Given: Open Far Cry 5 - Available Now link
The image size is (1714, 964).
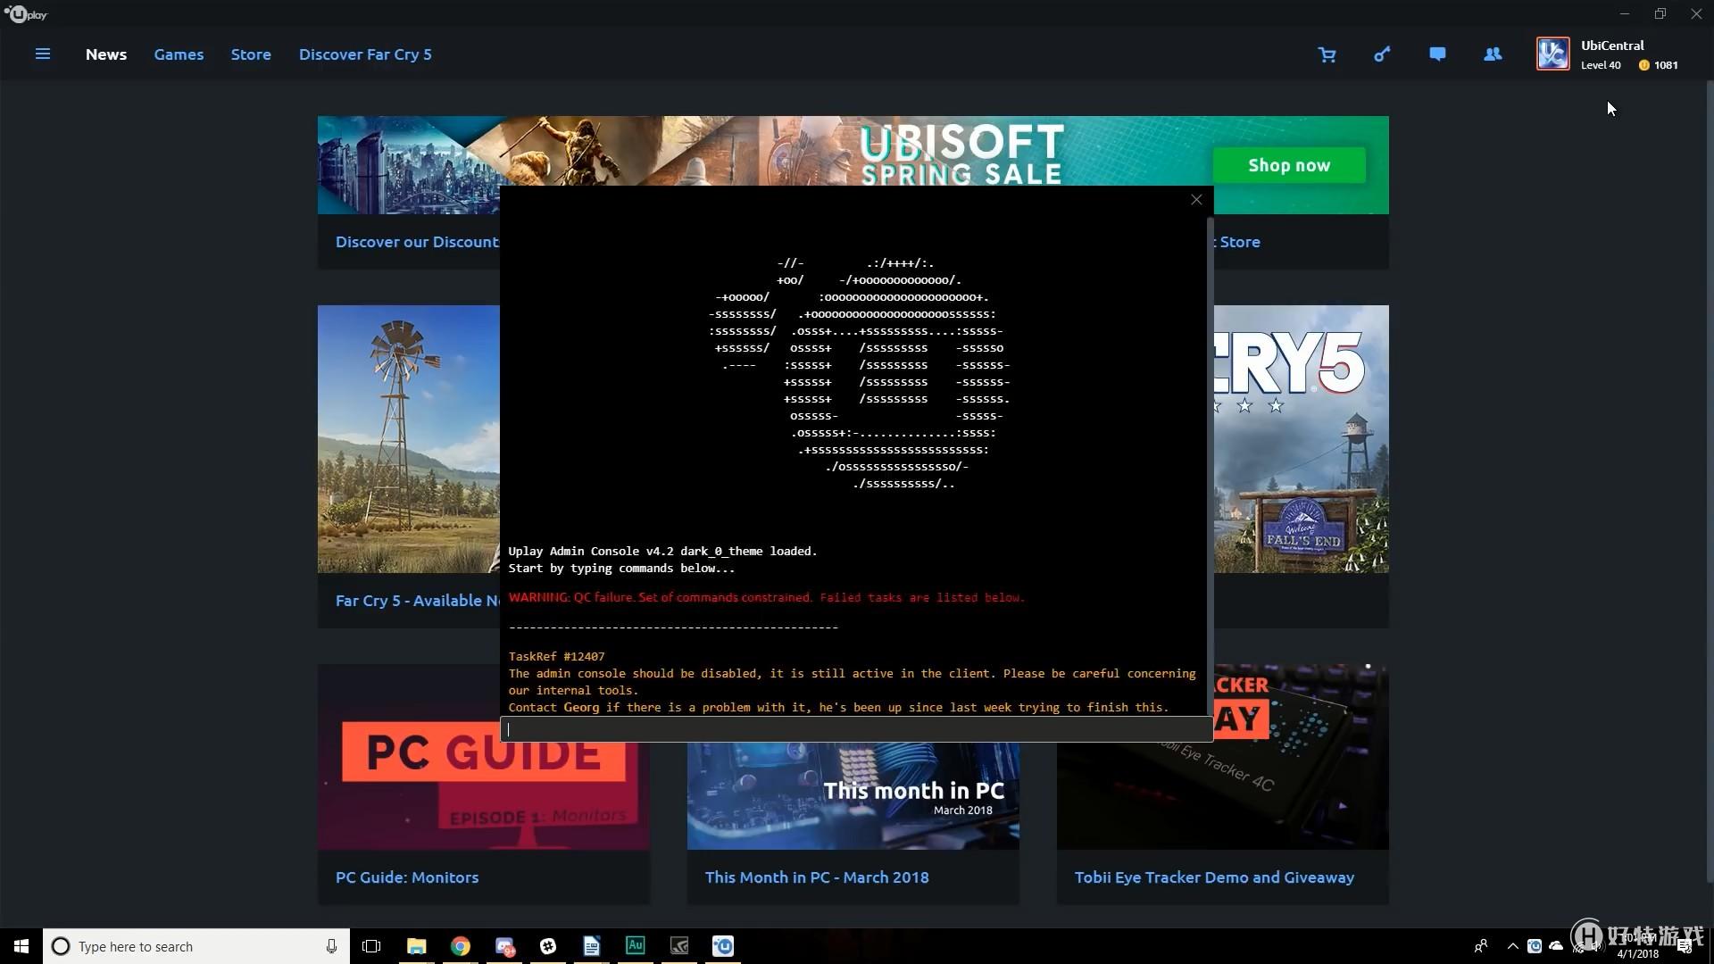Looking at the screenshot, I should 417,601.
